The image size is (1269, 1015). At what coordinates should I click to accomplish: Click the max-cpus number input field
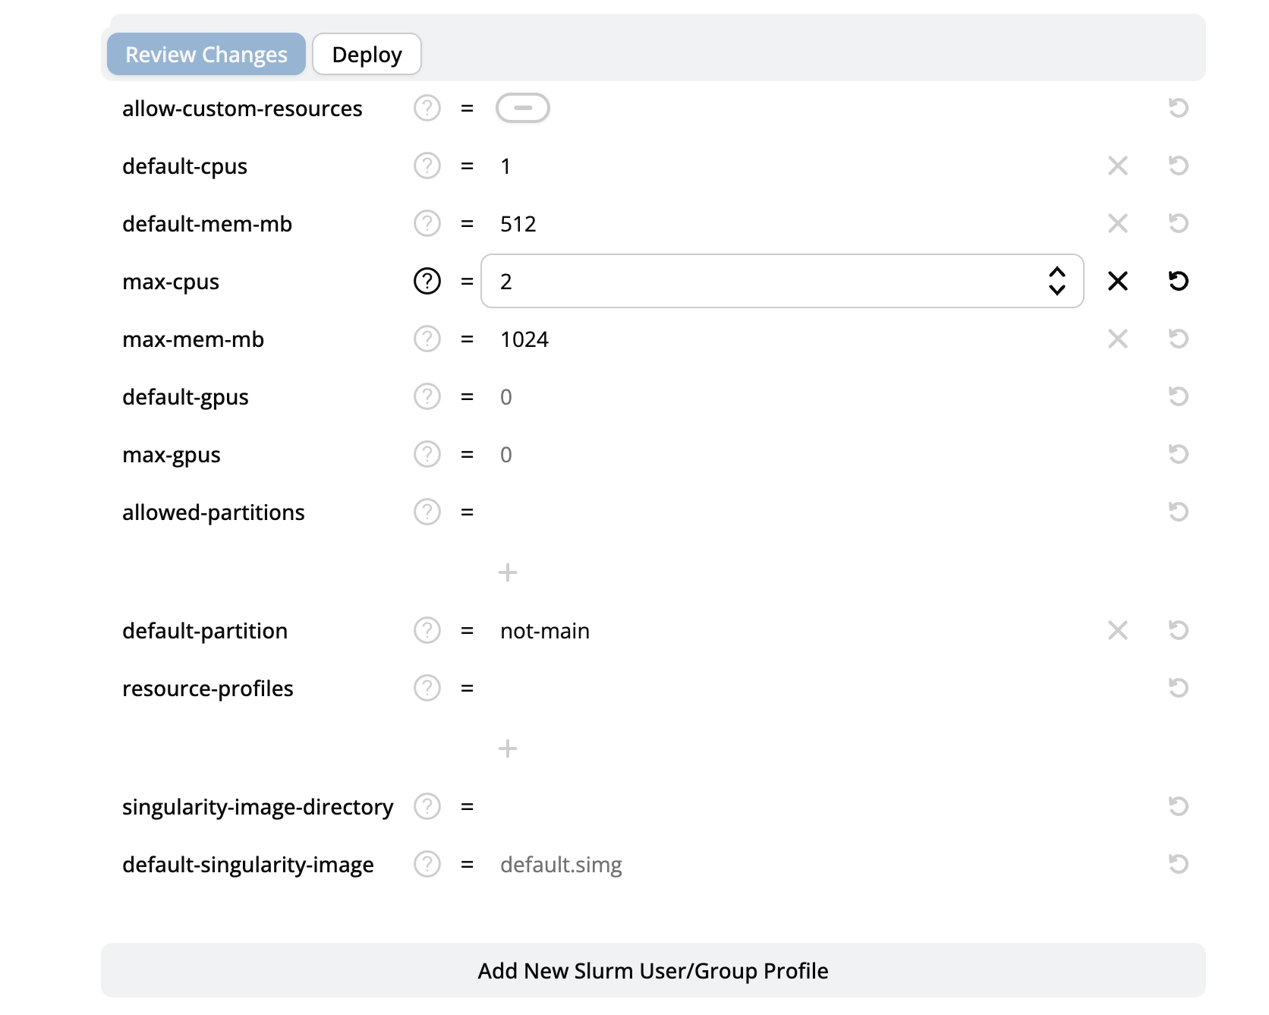(x=759, y=282)
